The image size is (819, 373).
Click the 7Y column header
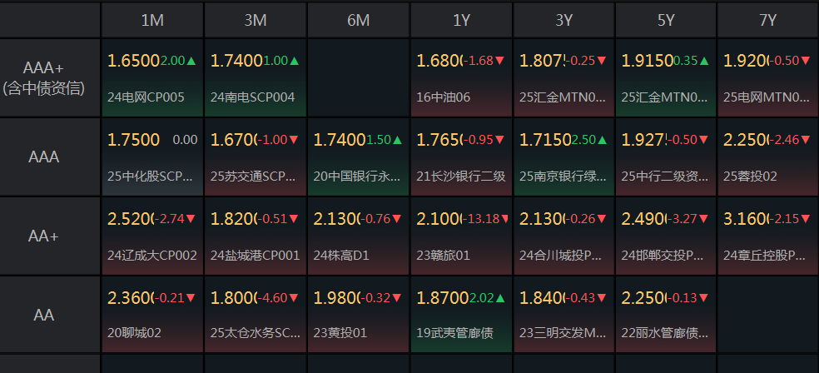pos(767,20)
